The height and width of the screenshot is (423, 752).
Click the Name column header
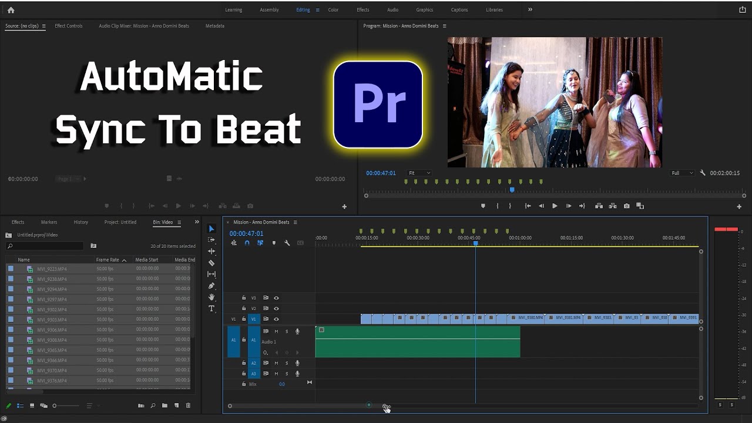click(x=23, y=260)
